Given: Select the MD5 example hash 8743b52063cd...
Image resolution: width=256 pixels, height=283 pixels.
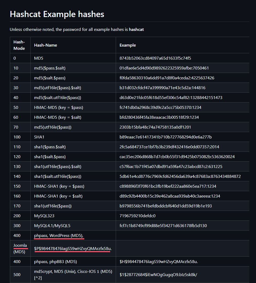Looking at the screenshot, I should click(x=155, y=58).
